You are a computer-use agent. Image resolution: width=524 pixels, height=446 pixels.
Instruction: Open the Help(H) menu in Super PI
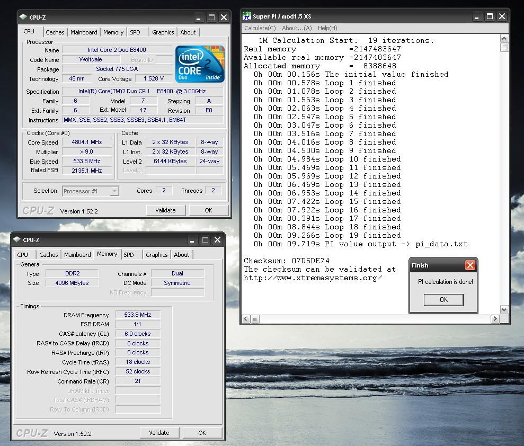pos(327,28)
